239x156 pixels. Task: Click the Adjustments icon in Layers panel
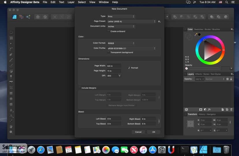coord(205,109)
